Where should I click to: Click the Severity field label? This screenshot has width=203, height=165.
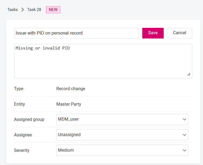coord(22,151)
